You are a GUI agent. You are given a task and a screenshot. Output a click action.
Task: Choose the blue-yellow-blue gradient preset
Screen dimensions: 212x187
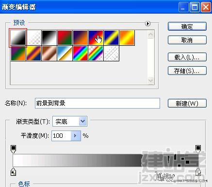coord(111,37)
